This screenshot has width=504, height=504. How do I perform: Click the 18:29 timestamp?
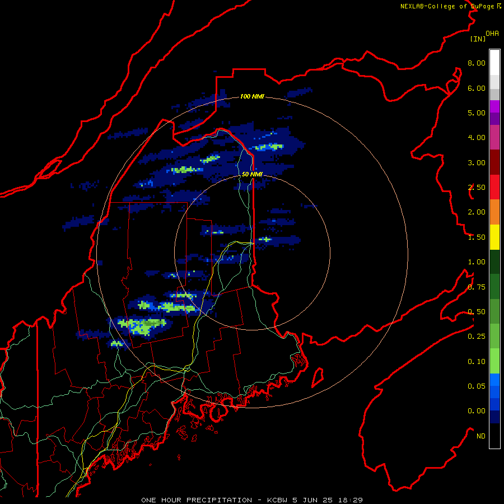pos(351,500)
